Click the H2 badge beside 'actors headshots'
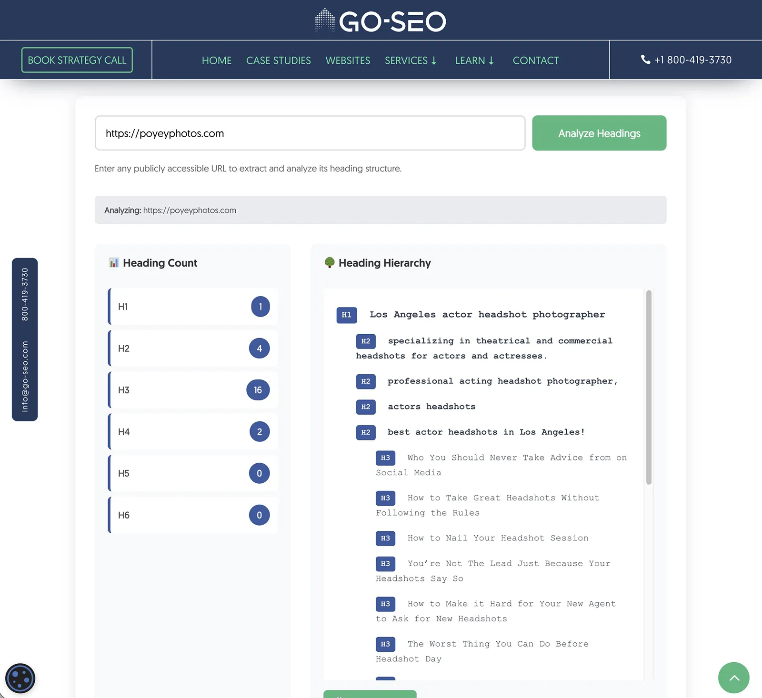The width and height of the screenshot is (762, 698). coord(365,407)
